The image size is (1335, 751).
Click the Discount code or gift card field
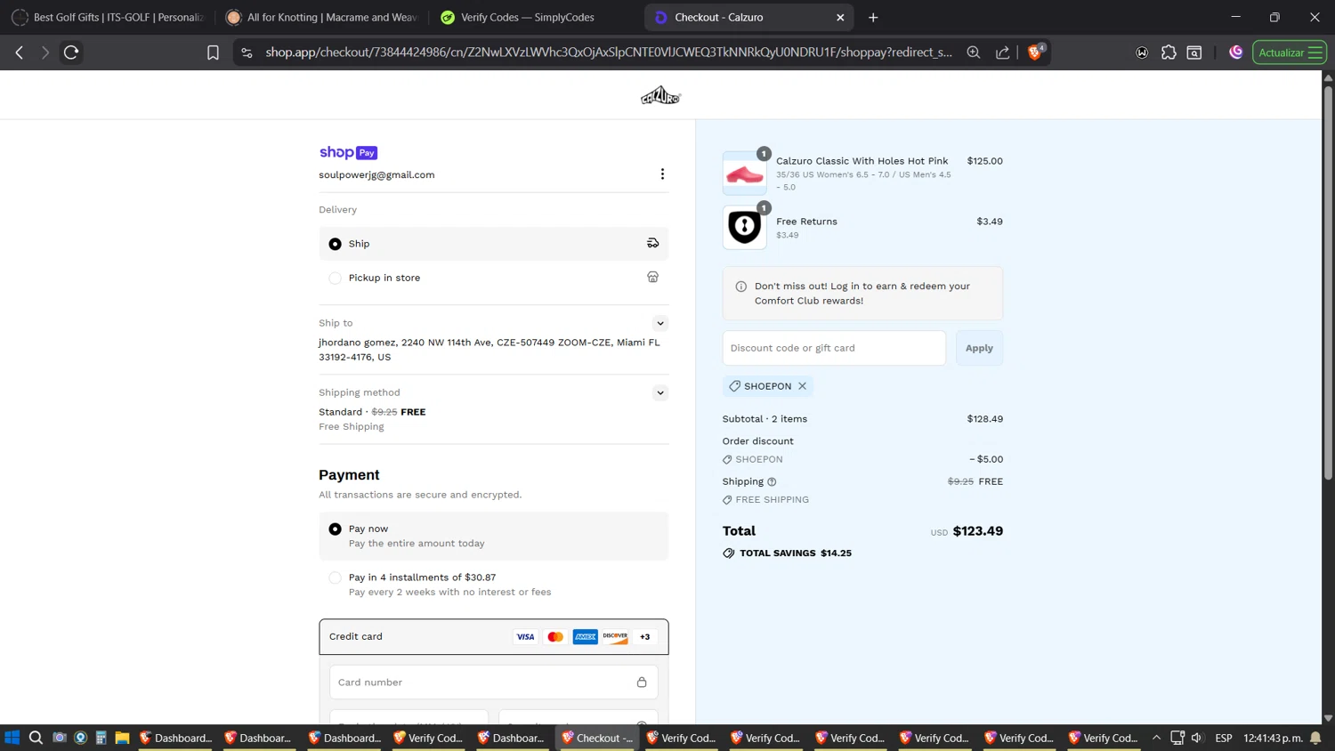pos(834,348)
